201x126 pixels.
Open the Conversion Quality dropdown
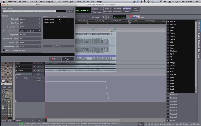click(30, 39)
